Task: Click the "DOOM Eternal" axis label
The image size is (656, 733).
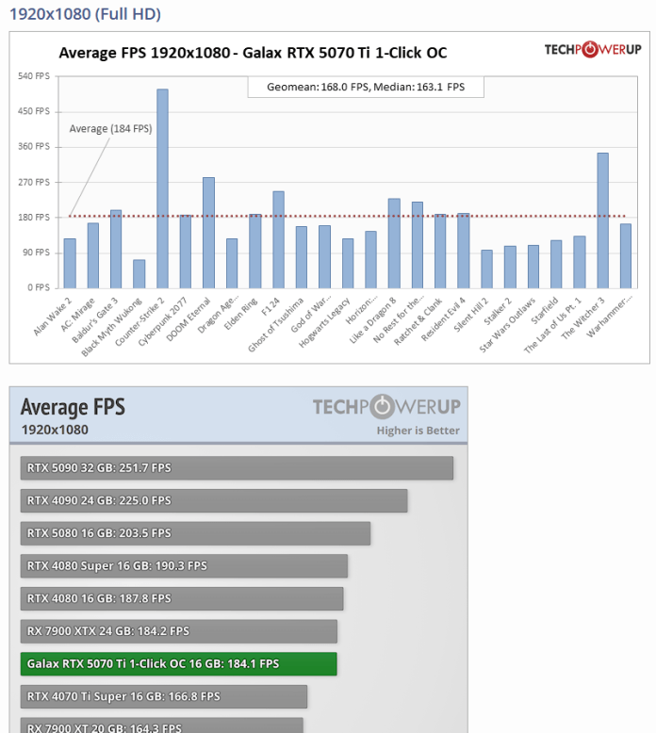Action: point(189,319)
